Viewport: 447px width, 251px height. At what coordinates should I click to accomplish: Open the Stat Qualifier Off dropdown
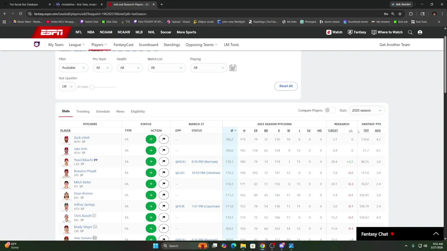pos(67,86)
